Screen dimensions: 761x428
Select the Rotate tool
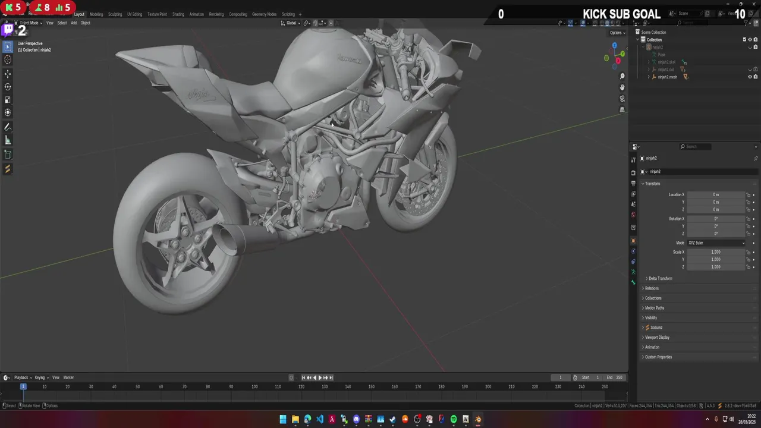point(8,87)
